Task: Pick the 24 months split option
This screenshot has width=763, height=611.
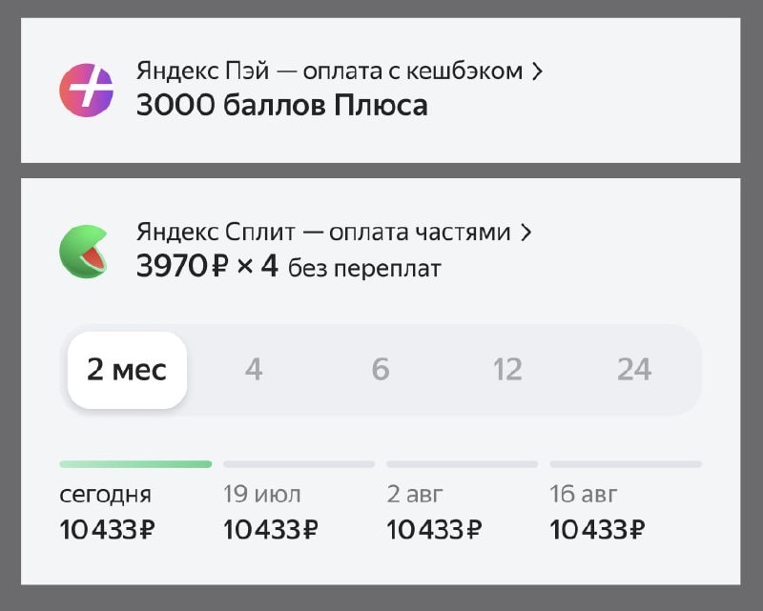Action: pyautogui.click(x=634, y=370)
